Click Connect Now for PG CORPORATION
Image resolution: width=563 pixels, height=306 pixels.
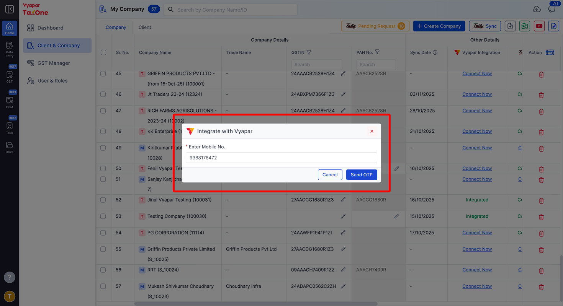click(x=477, y=233)
